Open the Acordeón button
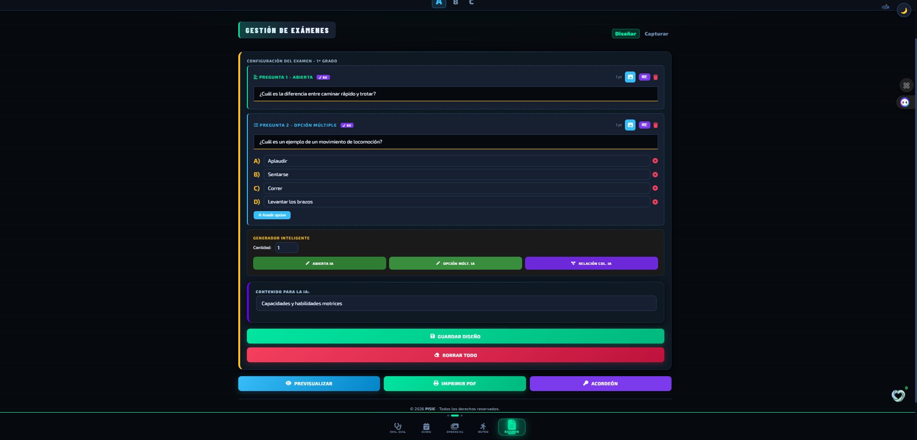Viewport: 917px width, 440px height. tap(600, 383)
